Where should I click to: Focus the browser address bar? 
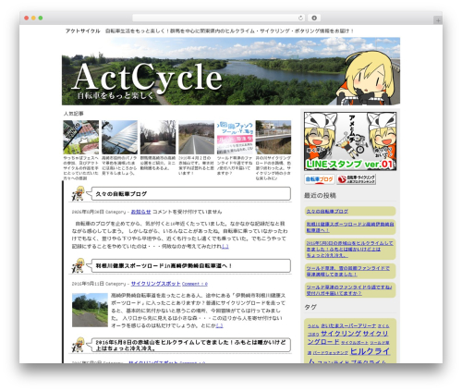219,18
